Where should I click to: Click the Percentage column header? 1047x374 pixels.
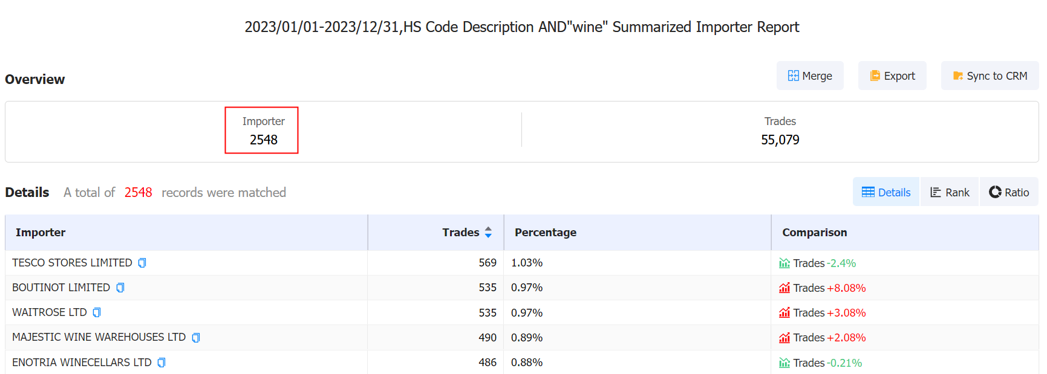pos(545,233)
